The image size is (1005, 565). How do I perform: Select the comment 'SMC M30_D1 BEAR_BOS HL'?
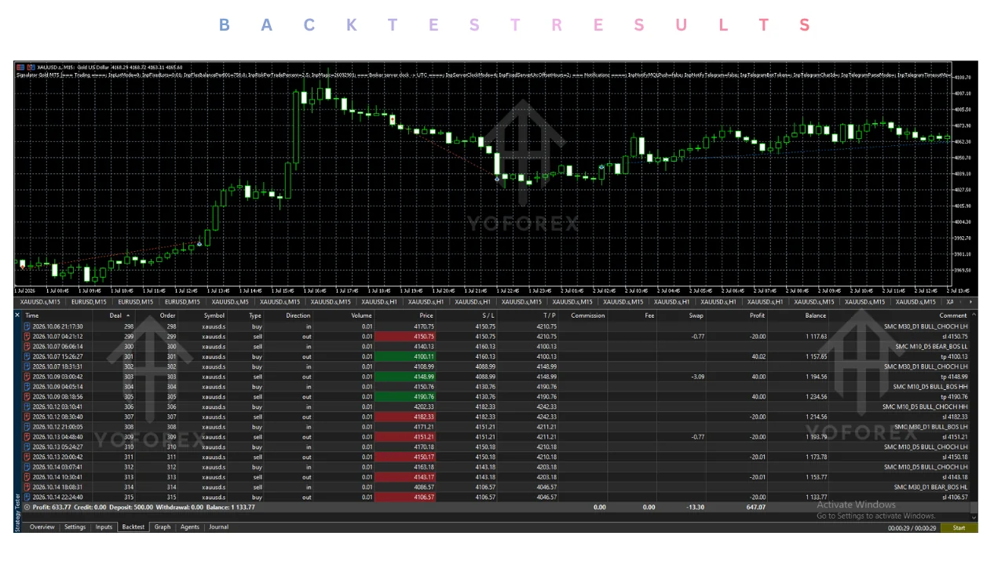[x=932, y=487]
